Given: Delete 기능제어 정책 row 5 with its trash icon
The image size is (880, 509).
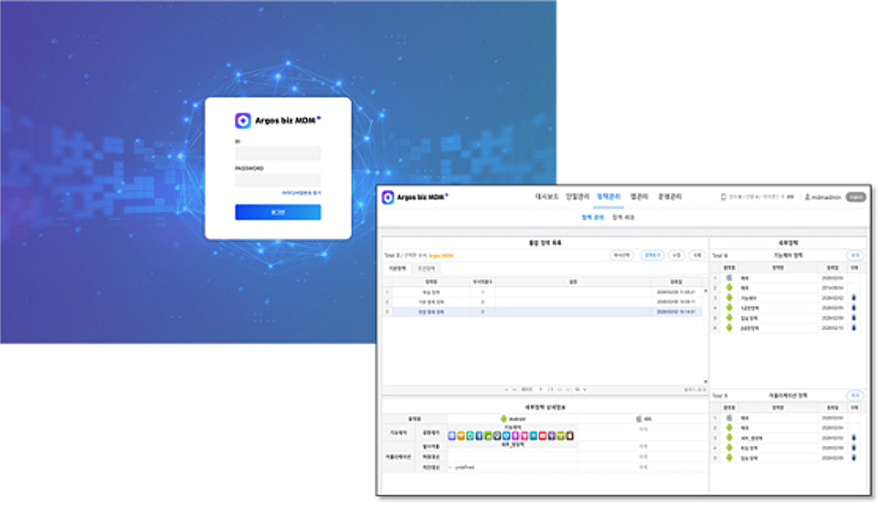Looking at the screenshot, I should (x=853, y=318).
